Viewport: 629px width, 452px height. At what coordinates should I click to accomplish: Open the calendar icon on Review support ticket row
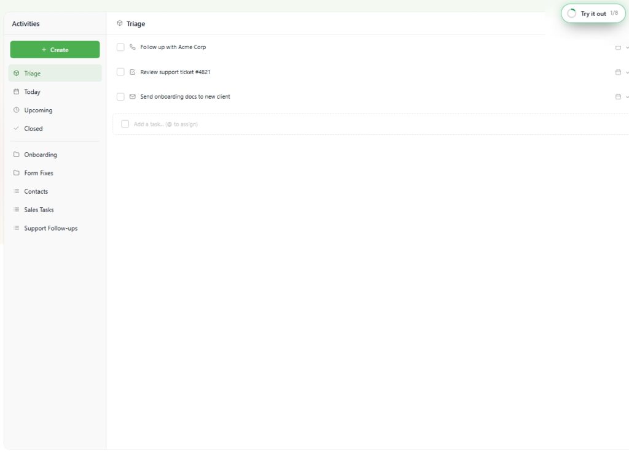(618, 72)
